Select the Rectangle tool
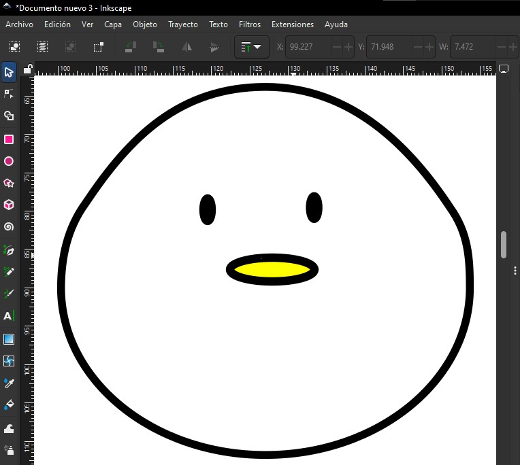 click(x=9, y=139)
